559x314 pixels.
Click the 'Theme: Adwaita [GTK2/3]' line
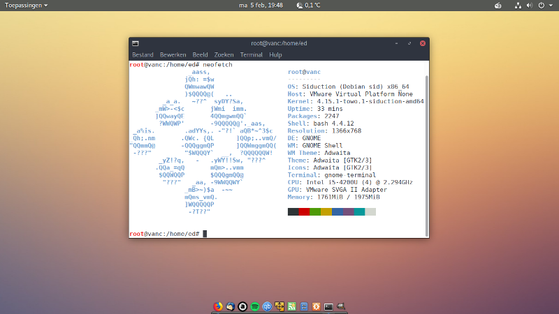330,160
